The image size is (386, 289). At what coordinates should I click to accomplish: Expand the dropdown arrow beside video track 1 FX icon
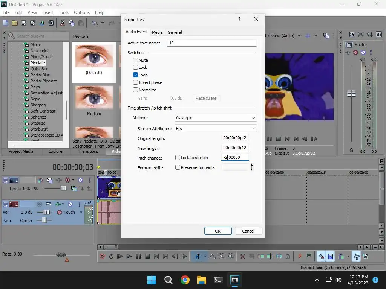click(73, 180)
